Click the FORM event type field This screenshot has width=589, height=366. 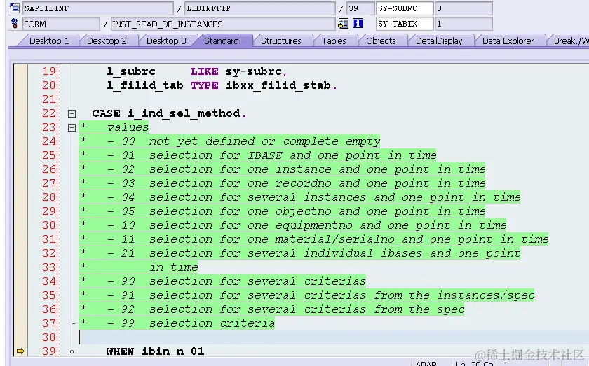tap(61, 24)
